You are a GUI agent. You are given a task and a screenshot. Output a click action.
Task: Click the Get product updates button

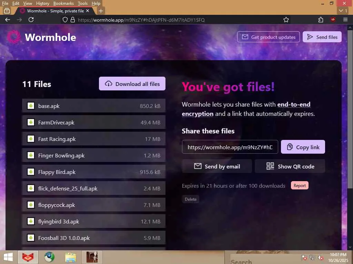pos(268,37)
